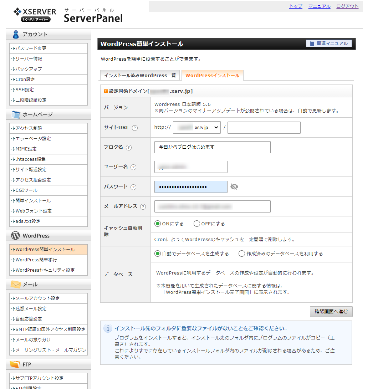Open アクセス制限 menu item
The image size is (388, 389).
click(x=48, y=128)
